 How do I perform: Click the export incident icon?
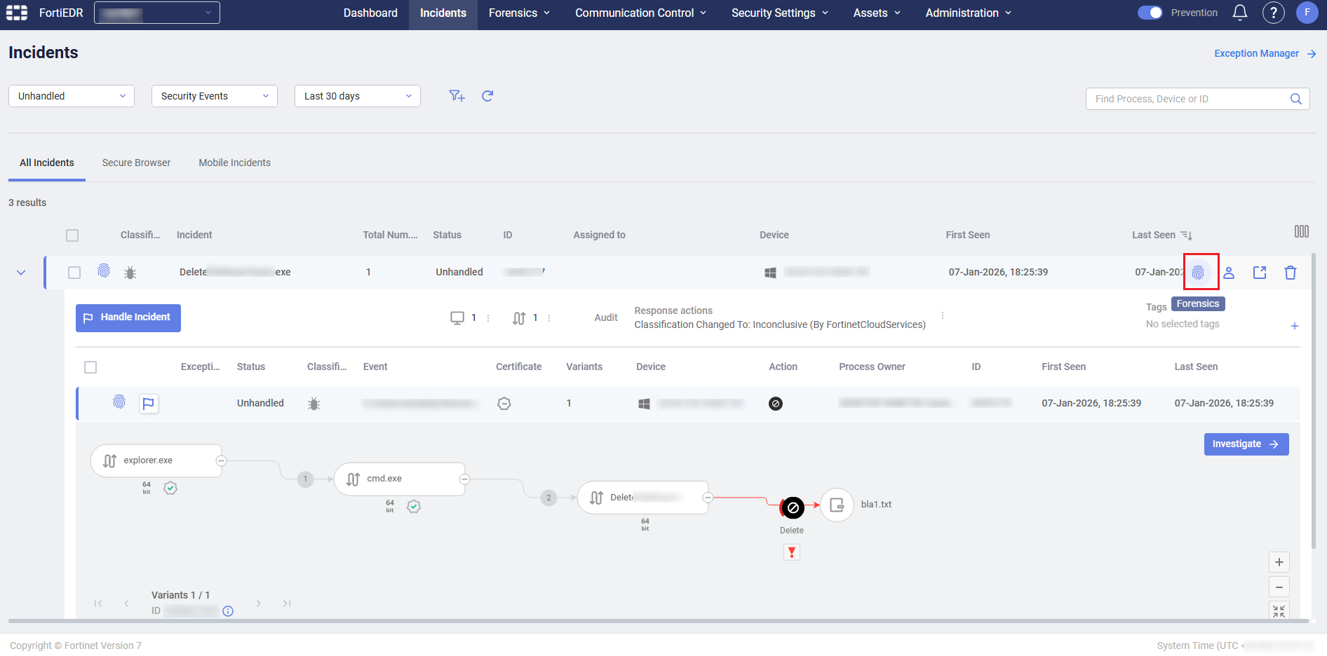pos(1260,273)
